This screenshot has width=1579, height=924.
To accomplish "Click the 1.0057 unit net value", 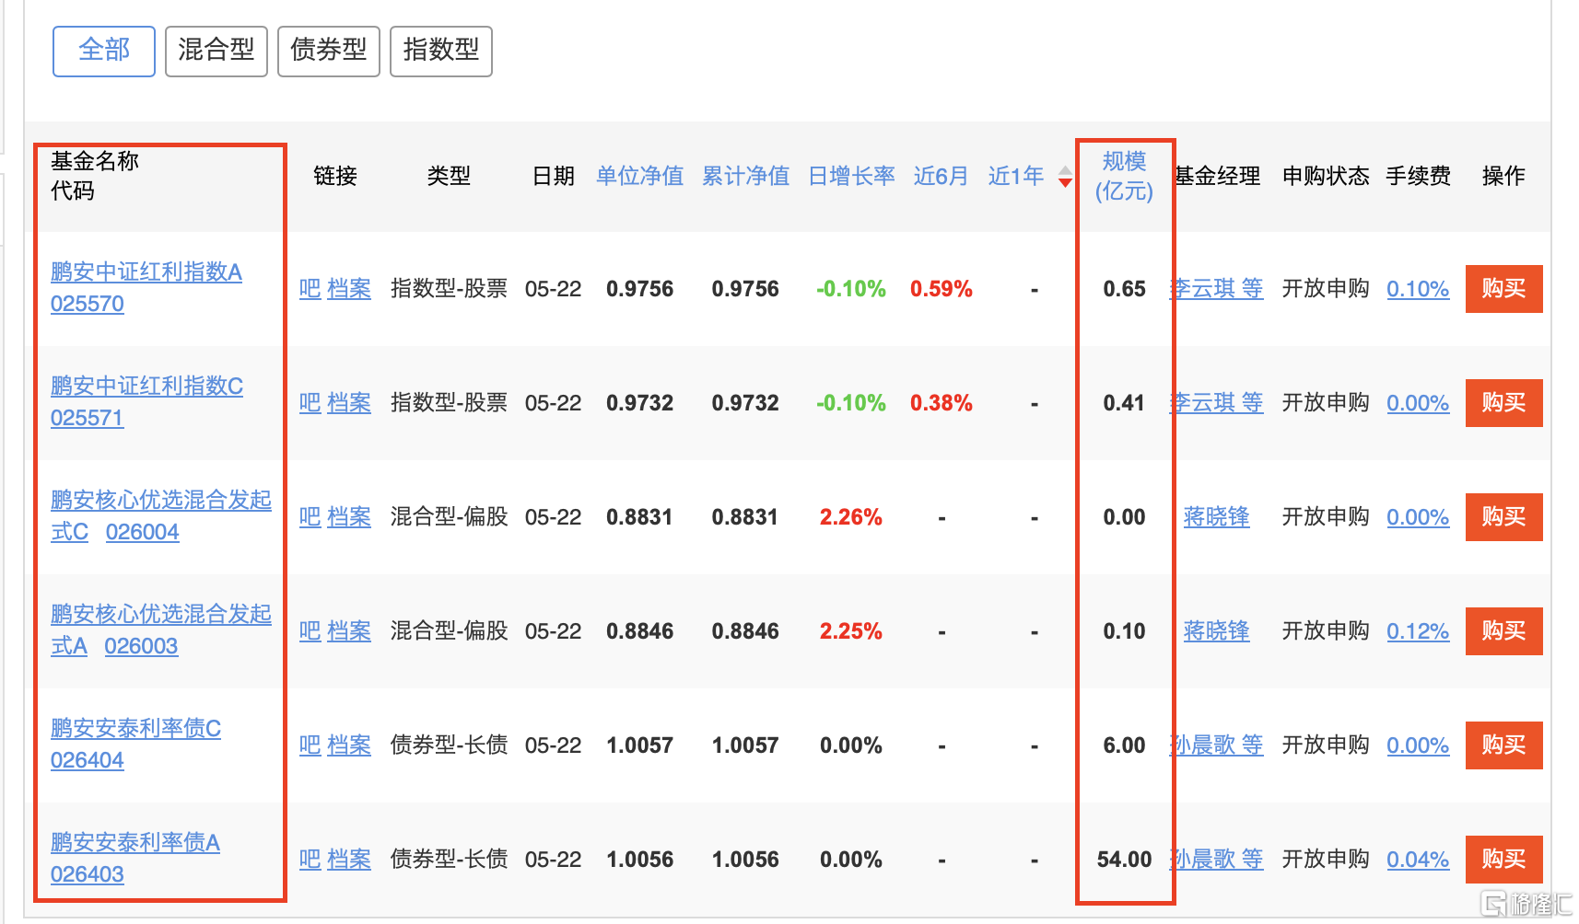I will 640,745.
